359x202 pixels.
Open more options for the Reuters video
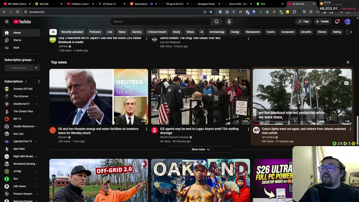[146, 129]
